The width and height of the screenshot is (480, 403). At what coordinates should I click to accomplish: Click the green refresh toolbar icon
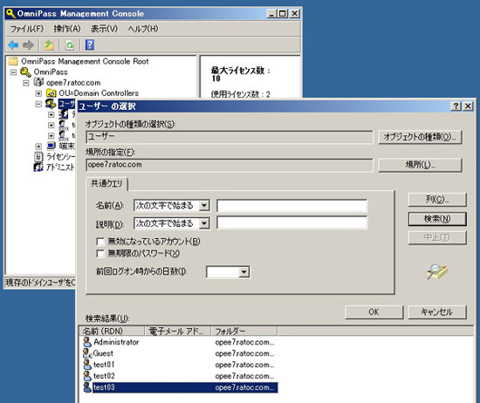70,45
